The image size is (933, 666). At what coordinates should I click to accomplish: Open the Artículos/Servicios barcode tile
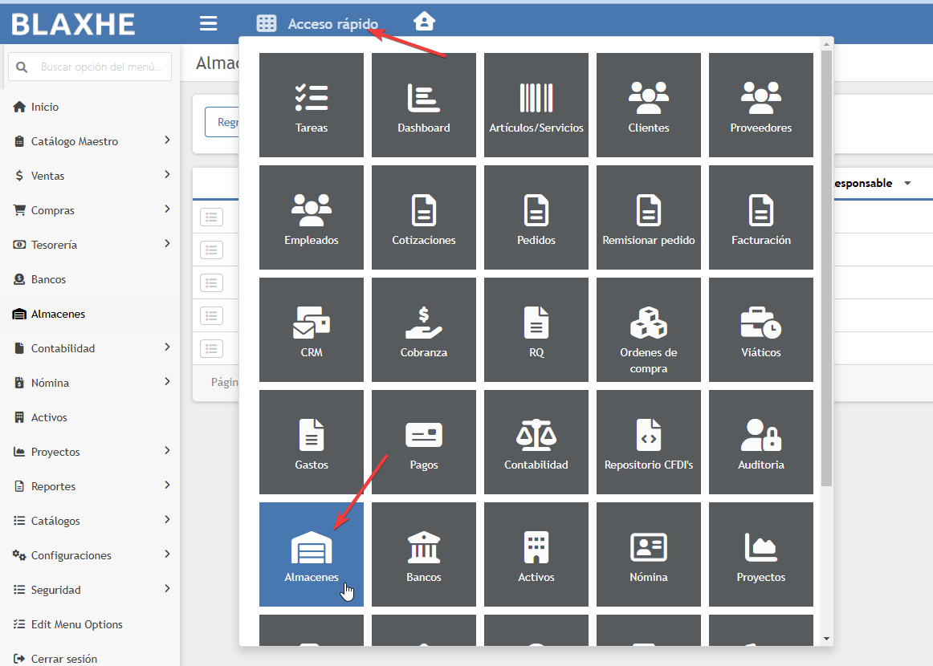pyautogui.click(x=536, y=105)
